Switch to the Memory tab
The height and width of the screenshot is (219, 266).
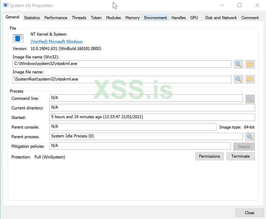(x=132, y=18)
